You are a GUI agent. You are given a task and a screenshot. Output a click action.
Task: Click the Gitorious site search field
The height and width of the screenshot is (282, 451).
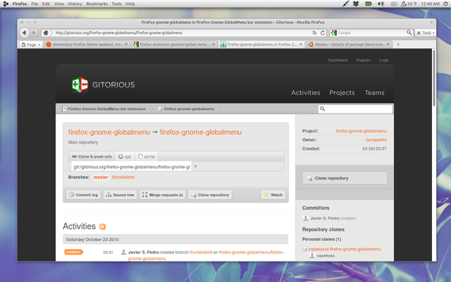pos(355,109)
